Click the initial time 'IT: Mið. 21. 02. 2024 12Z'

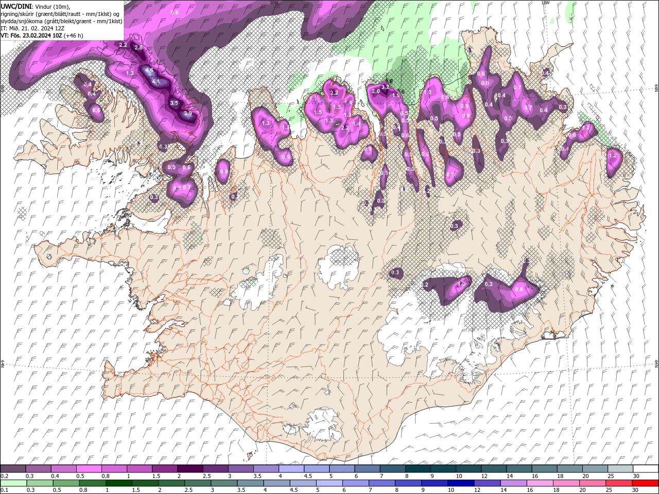(32, 28)
